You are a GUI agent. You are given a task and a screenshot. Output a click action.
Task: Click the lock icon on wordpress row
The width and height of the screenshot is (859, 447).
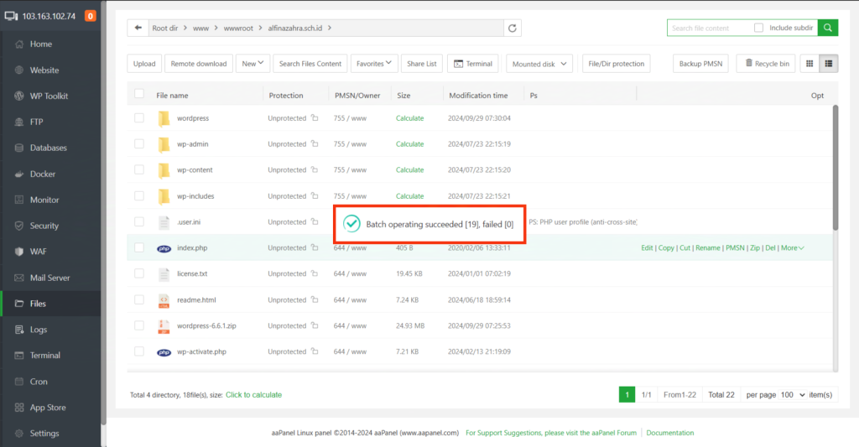click(315, 118)
